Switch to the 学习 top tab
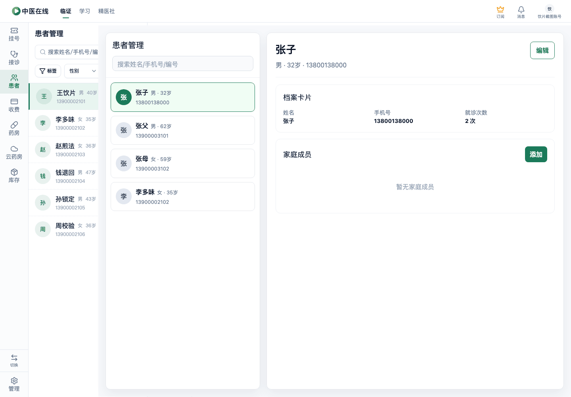 85,11
